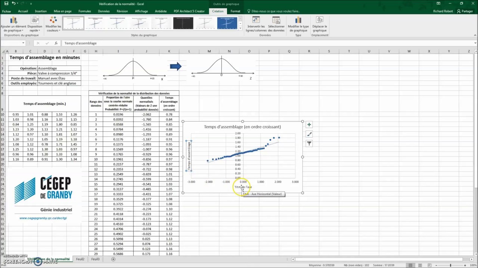This screenshot has width=478, height=268.
Task: Switch to the Insertion tab
Action: (x=41, y=11)
